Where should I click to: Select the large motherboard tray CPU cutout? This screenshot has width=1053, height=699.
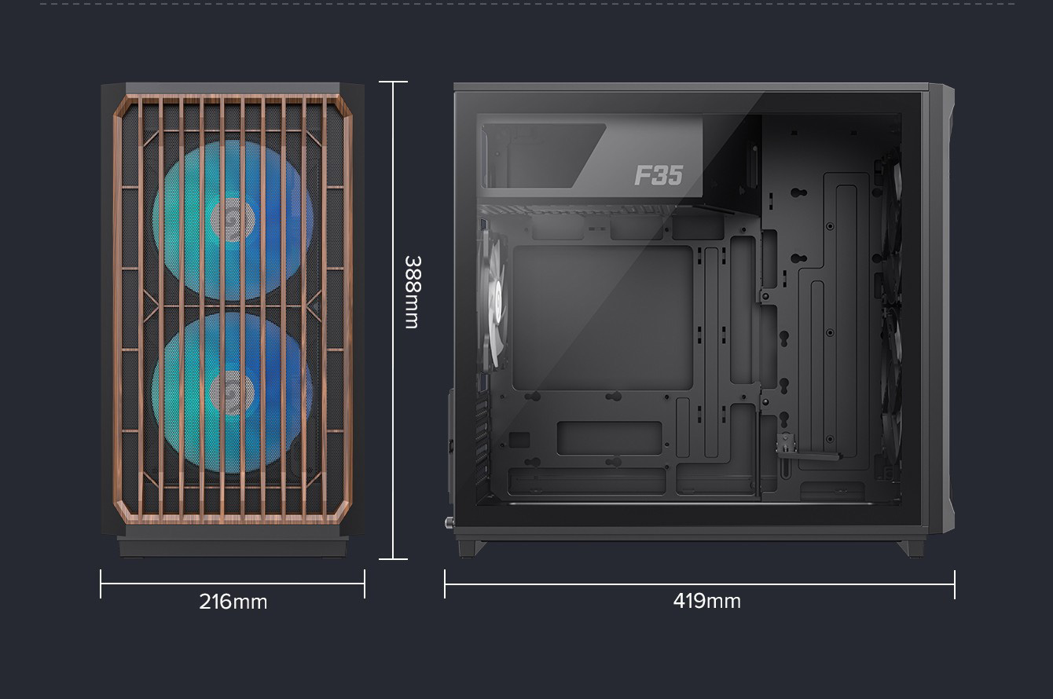click(x=602, y=317)
